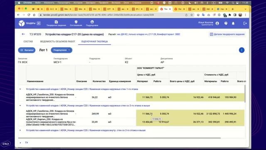Image resolution: width=266 pixels, height=150 pixels.
Task: Open the Тендеры module switcher dropdown
Action: click(39, 23)
